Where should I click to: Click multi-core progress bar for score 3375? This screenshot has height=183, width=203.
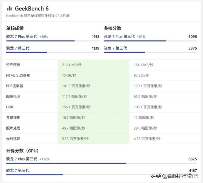[x=150, y=52]
